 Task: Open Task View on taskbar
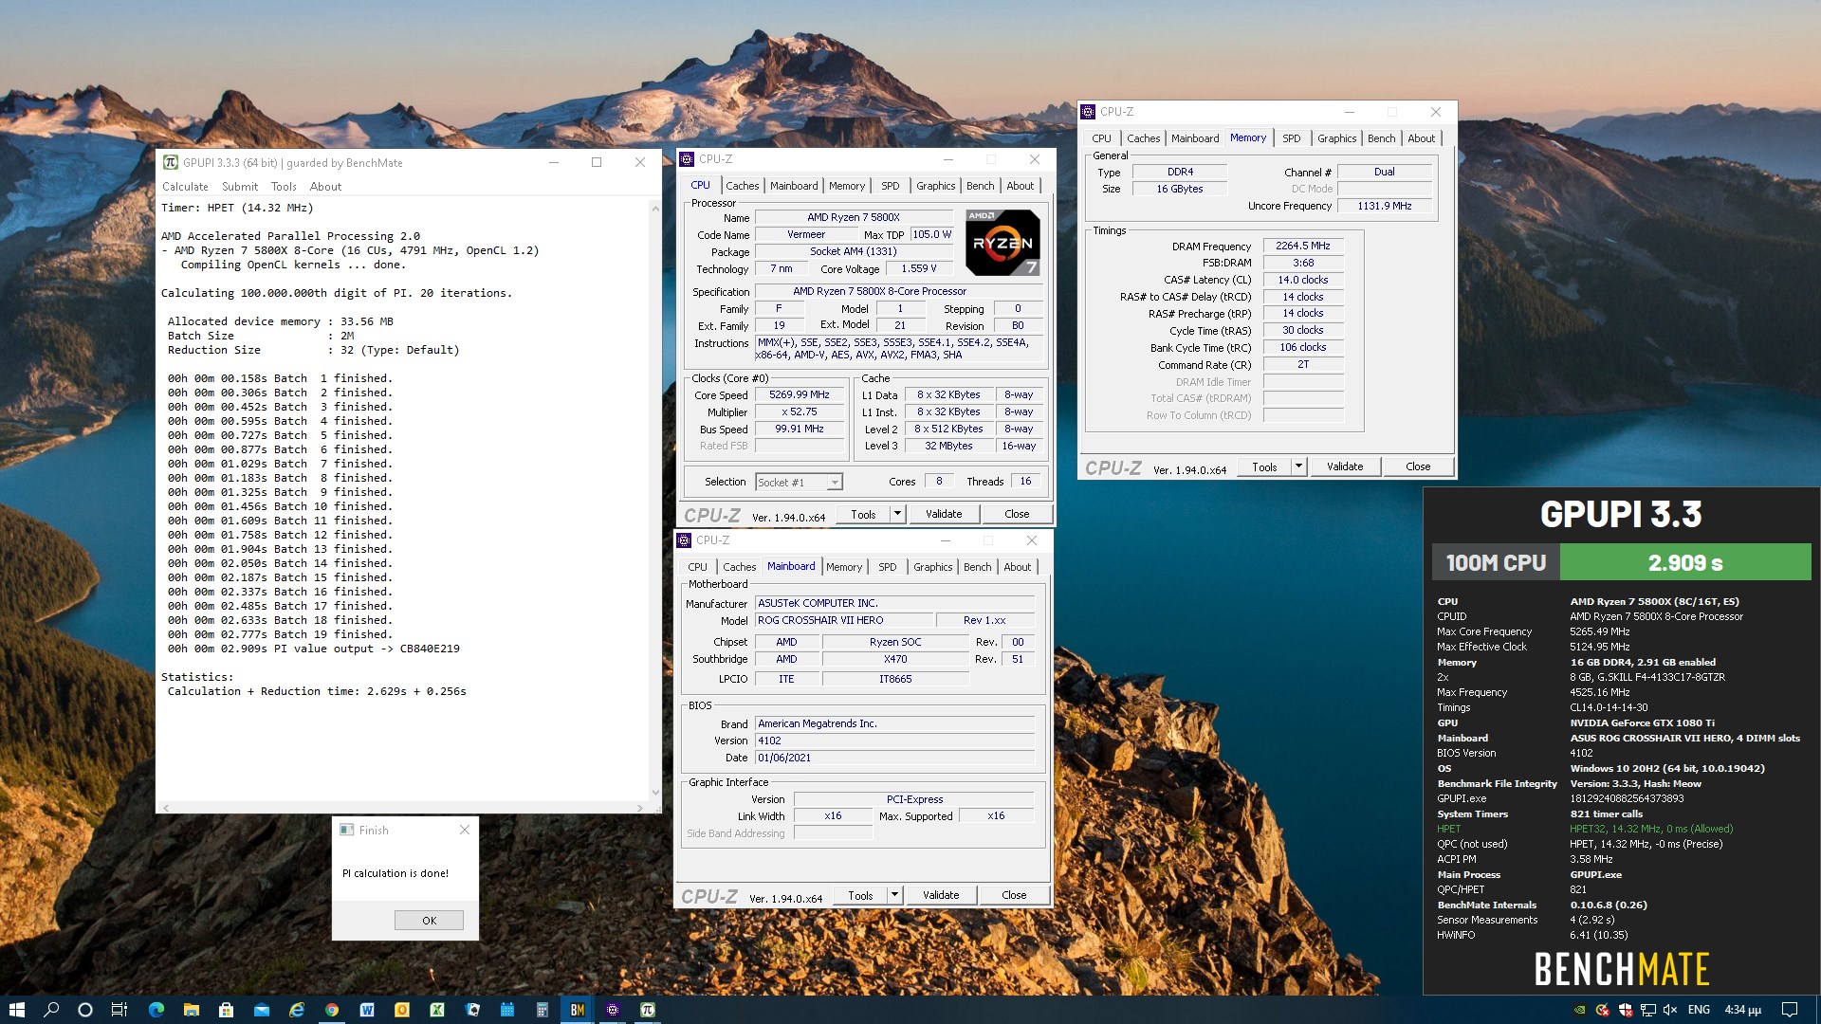coord(120,1010)
